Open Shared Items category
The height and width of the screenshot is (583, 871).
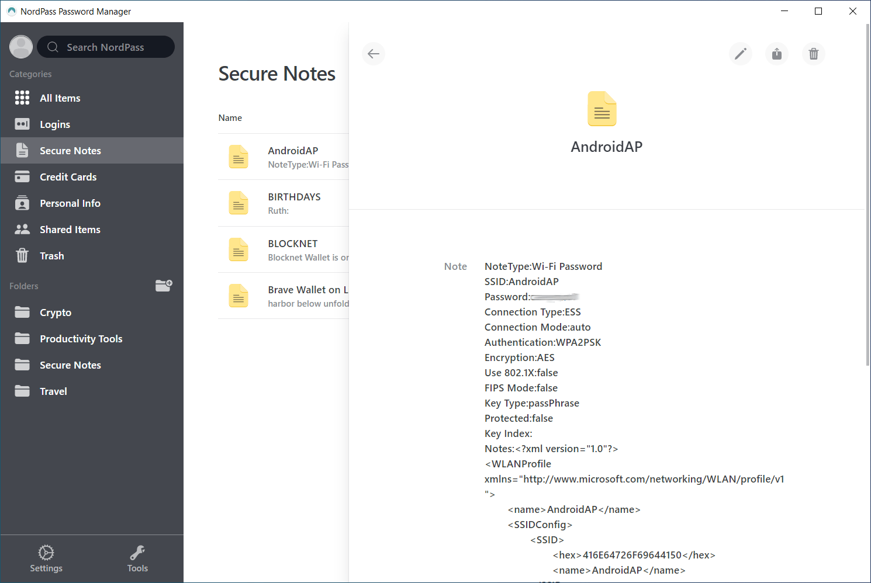coord(92,229)
